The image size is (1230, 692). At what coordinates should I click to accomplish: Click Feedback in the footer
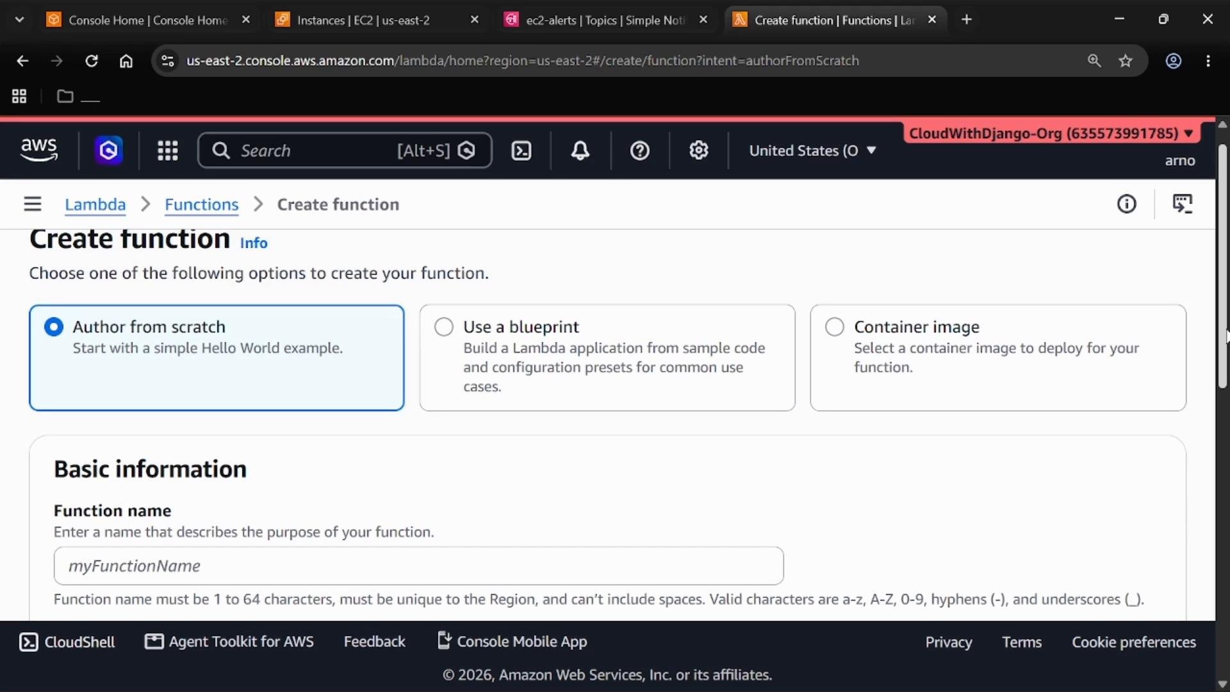pyautogui.click(x=374, y=642)
